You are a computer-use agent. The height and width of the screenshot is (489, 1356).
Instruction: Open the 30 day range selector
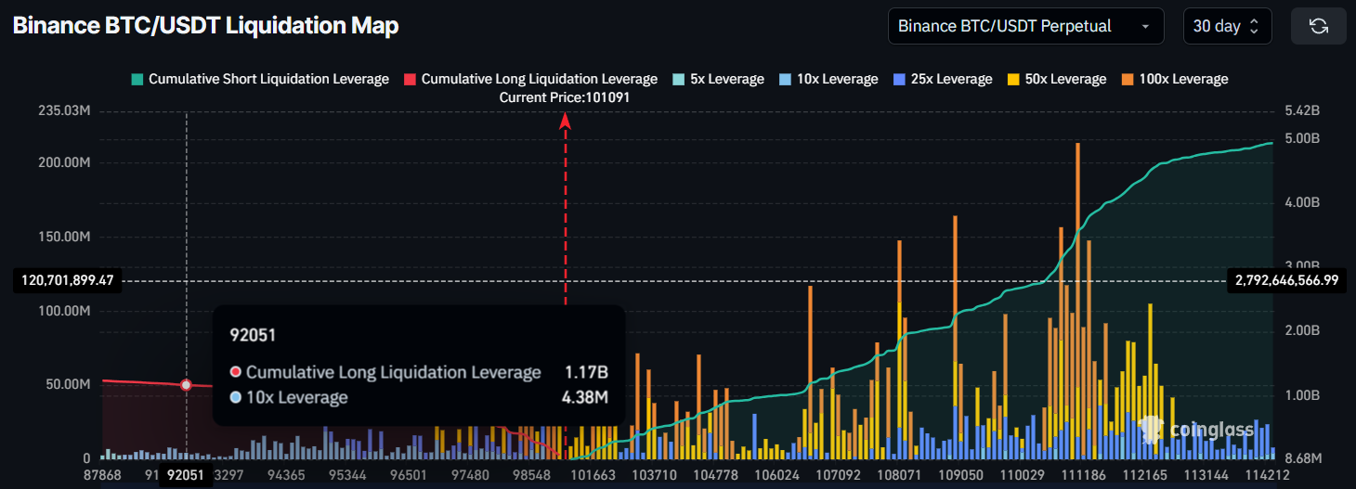point(1227,26)
